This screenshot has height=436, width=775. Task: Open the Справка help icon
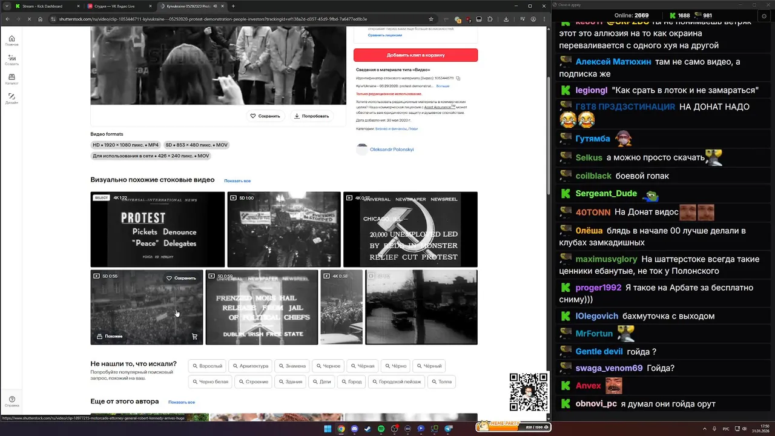coord(12,401)
